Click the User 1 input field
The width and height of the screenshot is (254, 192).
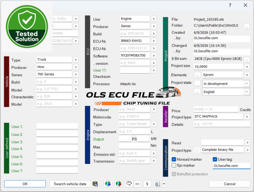57,126
